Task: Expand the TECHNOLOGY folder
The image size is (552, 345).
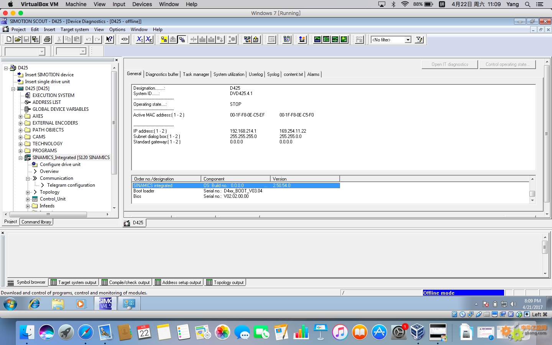Action: pos(21,144)
